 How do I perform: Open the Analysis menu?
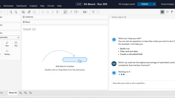click(x=33, y=6)
